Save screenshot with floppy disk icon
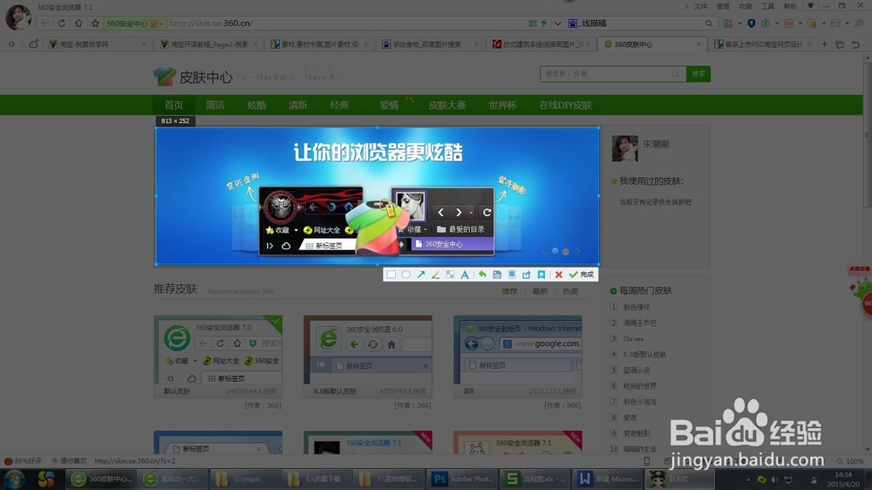This screenshot has width=872, height=490. pyautogui.click(x=497, y=275)
